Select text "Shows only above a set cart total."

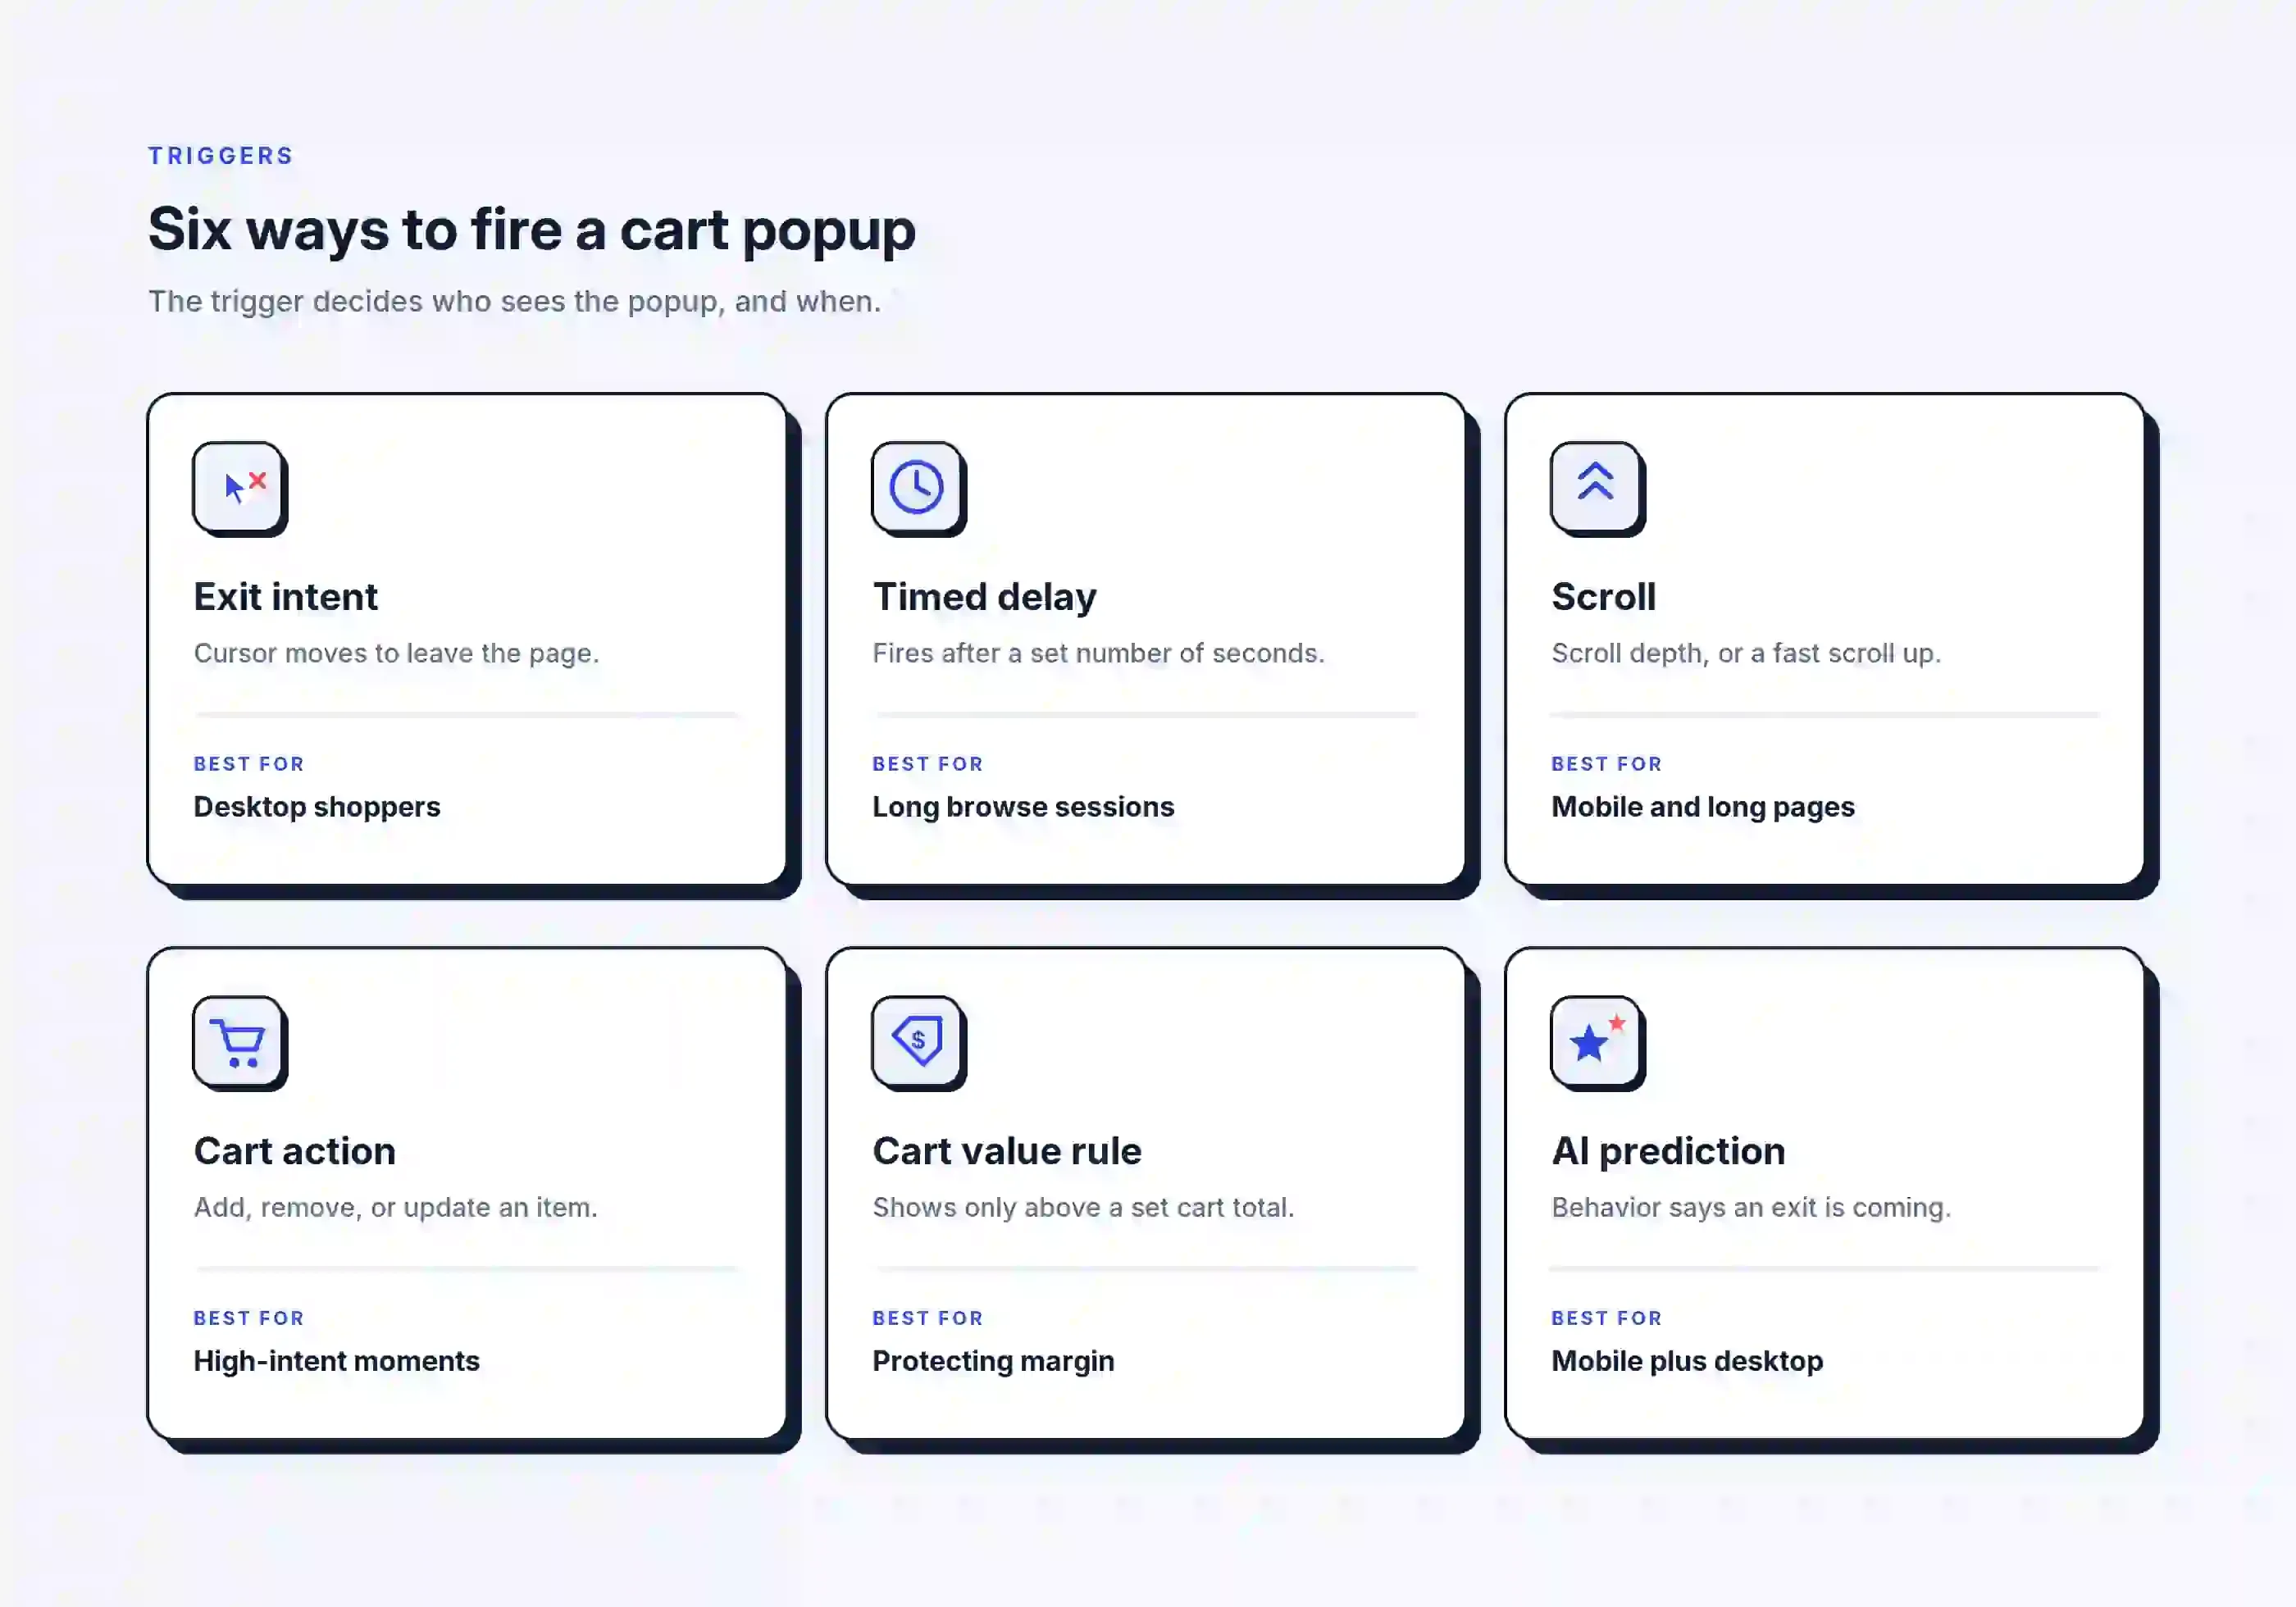coord(1083,1207)
